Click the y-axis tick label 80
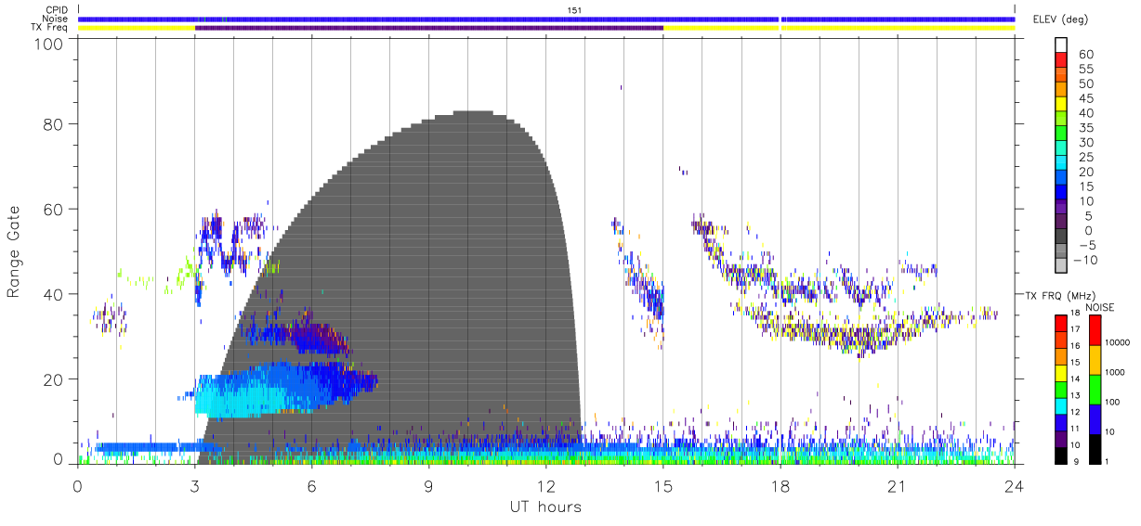The image size is (1141, 526). pyautogui.click(x=55, y=123)
